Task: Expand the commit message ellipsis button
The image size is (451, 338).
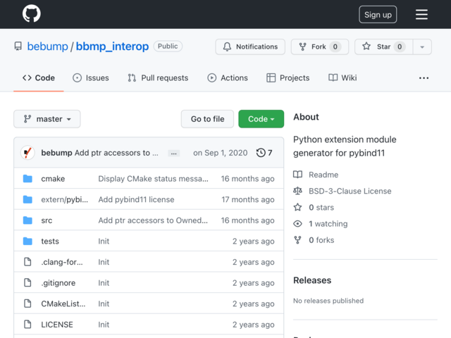Action: [x=174, y=154]
